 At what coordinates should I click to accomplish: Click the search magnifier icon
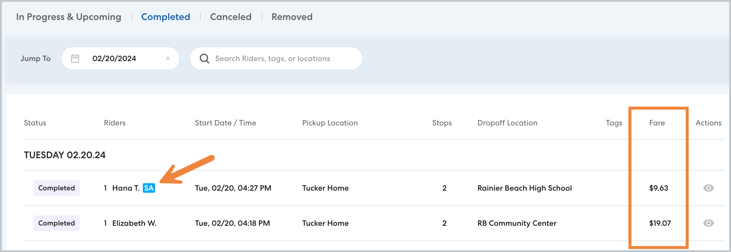point(204,58)
